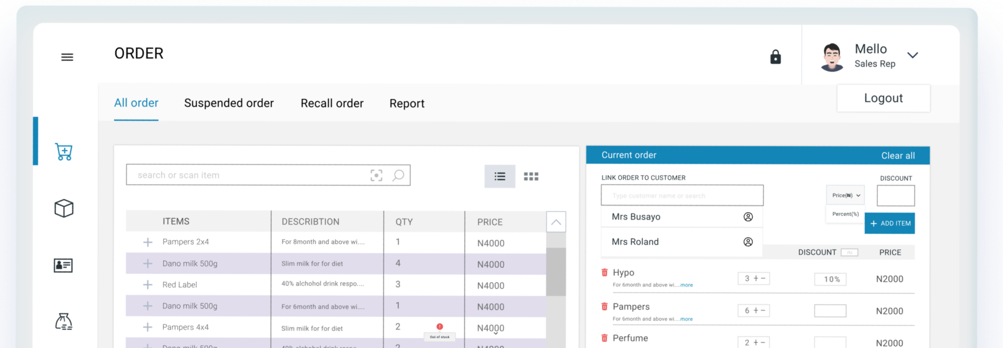Image resolution: width=1003 pixels, height=348 pixels.
Task: Open the money bag sidebar icon
Action: coord(63,321)
